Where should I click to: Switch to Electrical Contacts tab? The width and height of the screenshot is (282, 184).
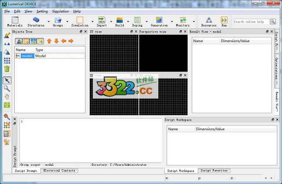[59, 171]
